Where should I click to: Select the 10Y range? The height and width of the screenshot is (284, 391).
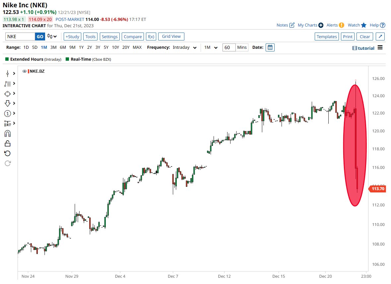pyautogui.click(x=115, y=47)
